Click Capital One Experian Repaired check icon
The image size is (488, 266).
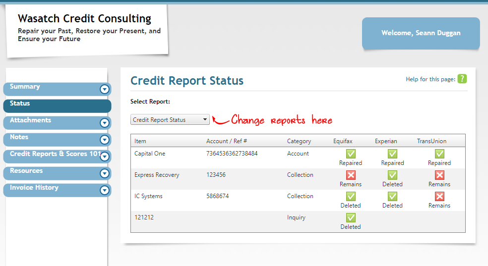tap(392, 154)
